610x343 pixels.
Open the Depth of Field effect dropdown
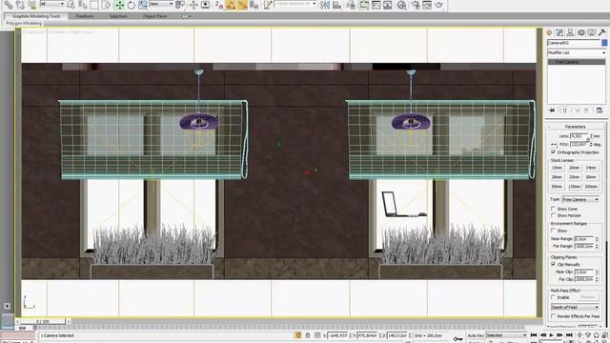point(575,307)
